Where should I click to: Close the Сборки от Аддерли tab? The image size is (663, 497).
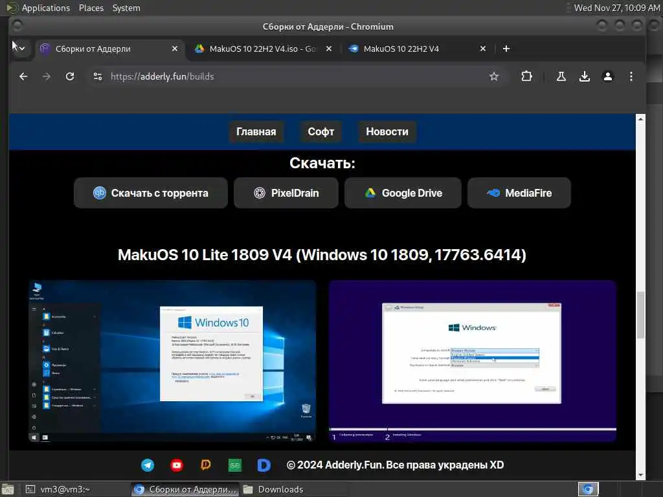click(x=175, y=49)
